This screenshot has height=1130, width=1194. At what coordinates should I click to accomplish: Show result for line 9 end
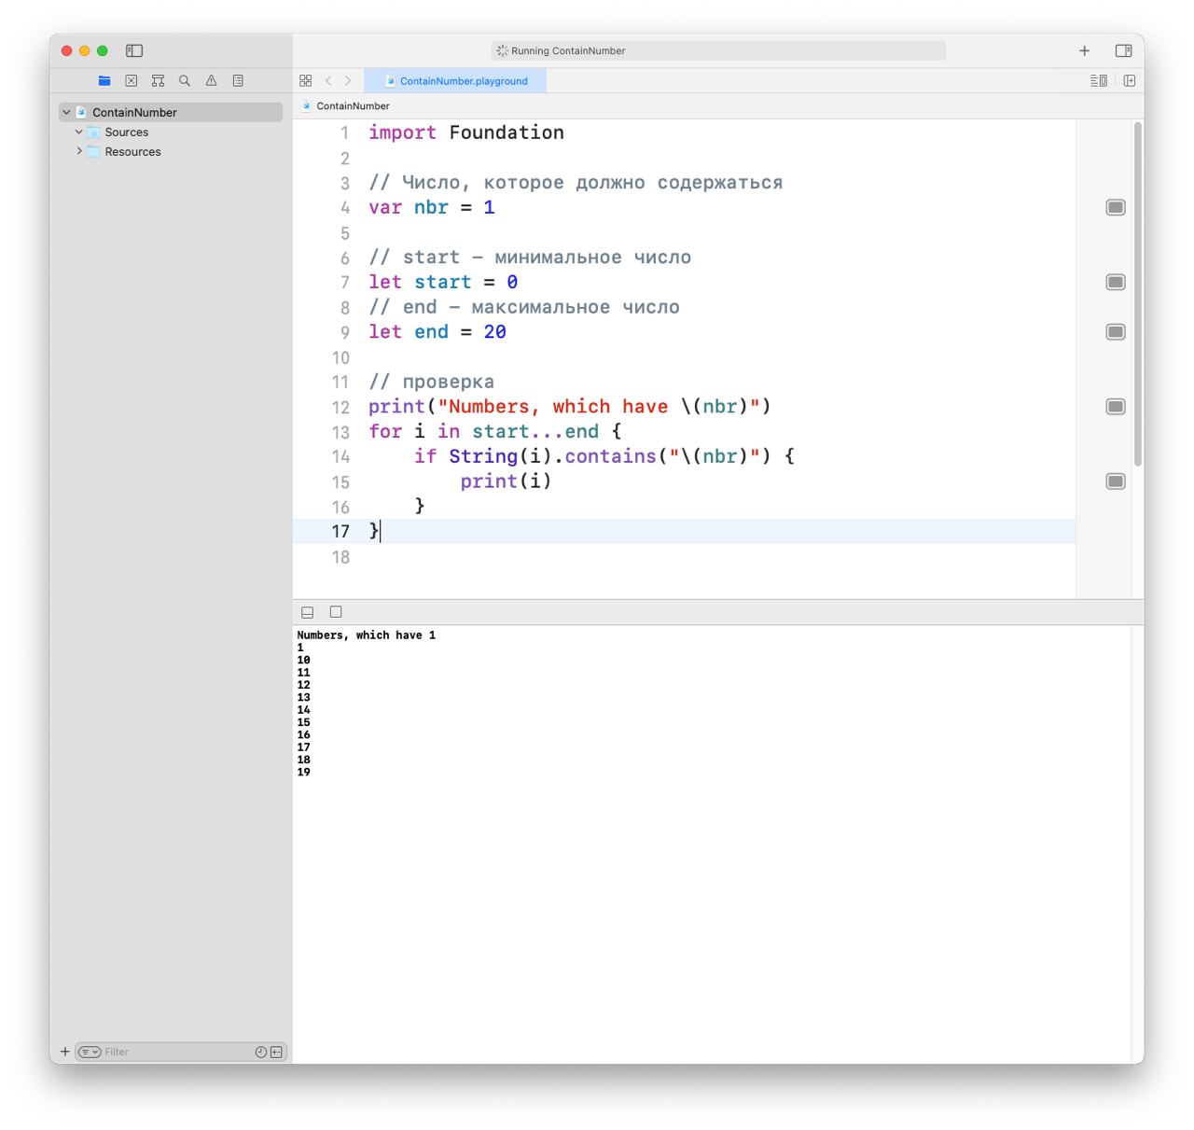1116,332
